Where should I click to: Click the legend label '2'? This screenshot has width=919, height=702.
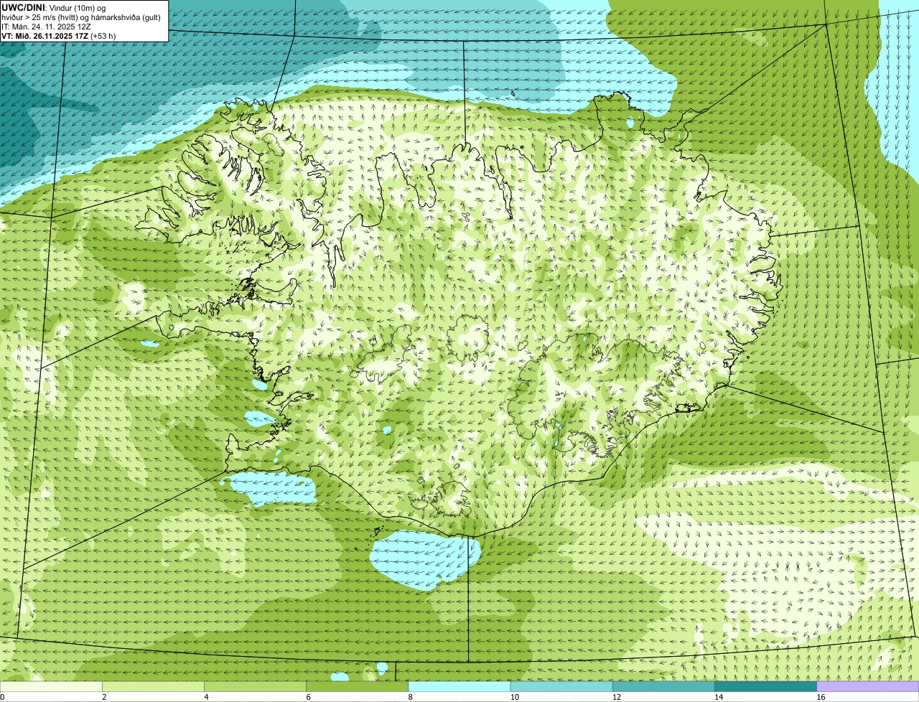click(x=104, y=697)
